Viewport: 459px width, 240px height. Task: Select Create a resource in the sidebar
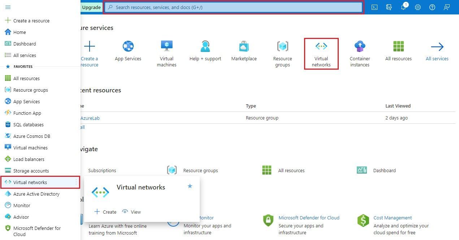pyautogui.click(x=31, y=21)
